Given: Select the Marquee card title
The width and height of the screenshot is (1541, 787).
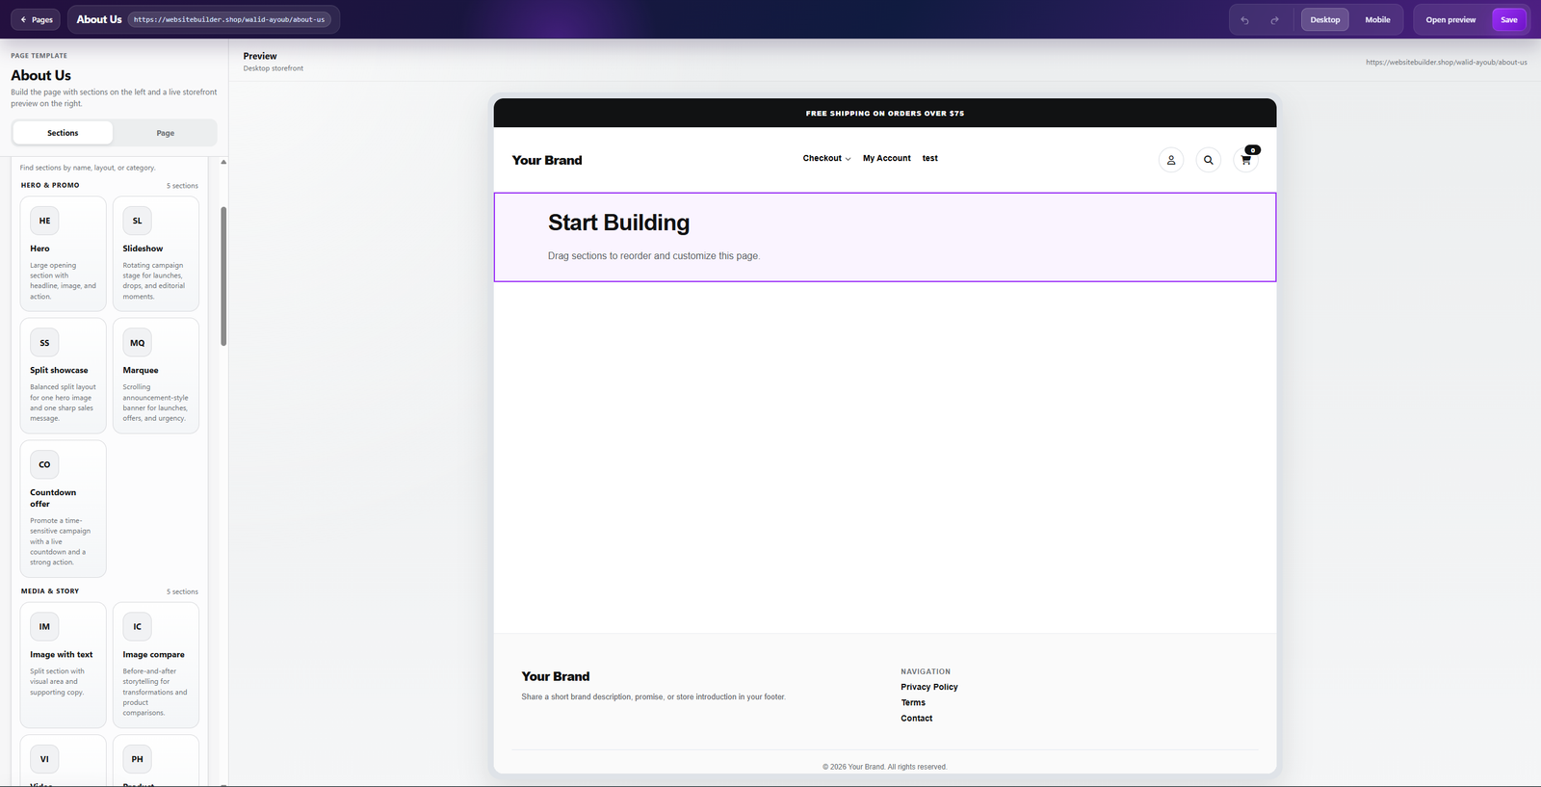Looking at the screenshot, I should [141, 370].
